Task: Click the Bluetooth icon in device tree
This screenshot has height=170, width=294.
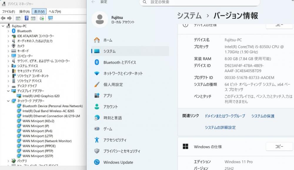Action: (x=14, y=31)
